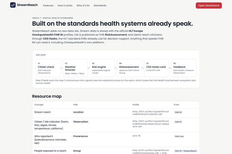Click the FHIR core badge
Image resolution: width=232 pixels, height=154 pixels.
[x=179, y=137]
